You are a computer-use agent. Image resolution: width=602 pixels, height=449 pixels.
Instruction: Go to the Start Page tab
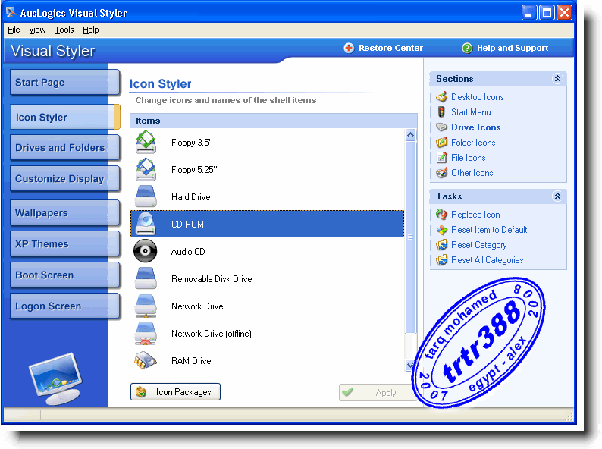pyautogui.click(x=64, y=83)
